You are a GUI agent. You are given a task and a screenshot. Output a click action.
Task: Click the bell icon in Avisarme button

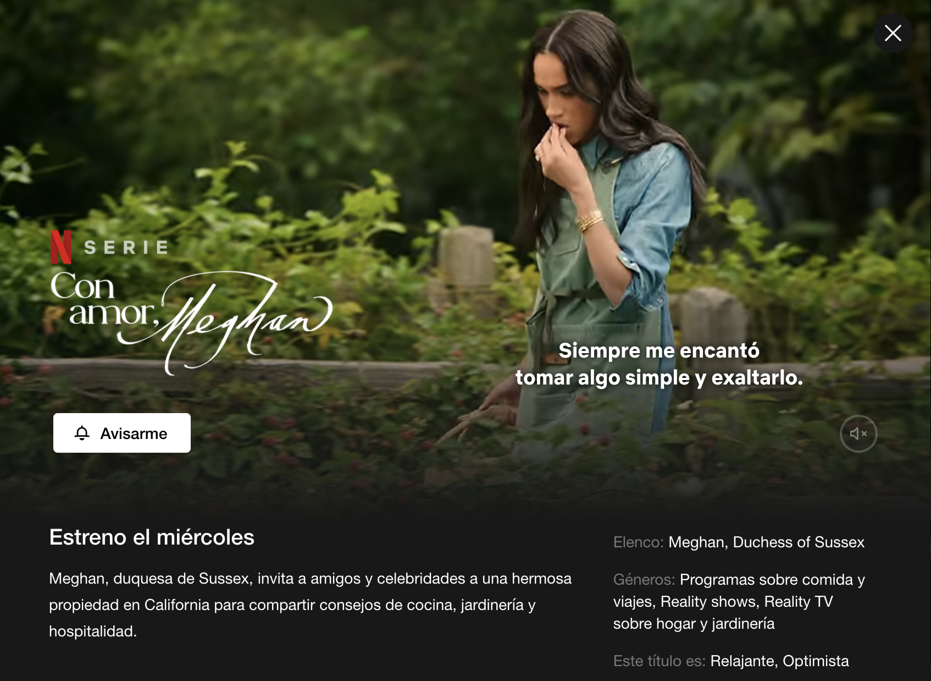click(82, 433)
